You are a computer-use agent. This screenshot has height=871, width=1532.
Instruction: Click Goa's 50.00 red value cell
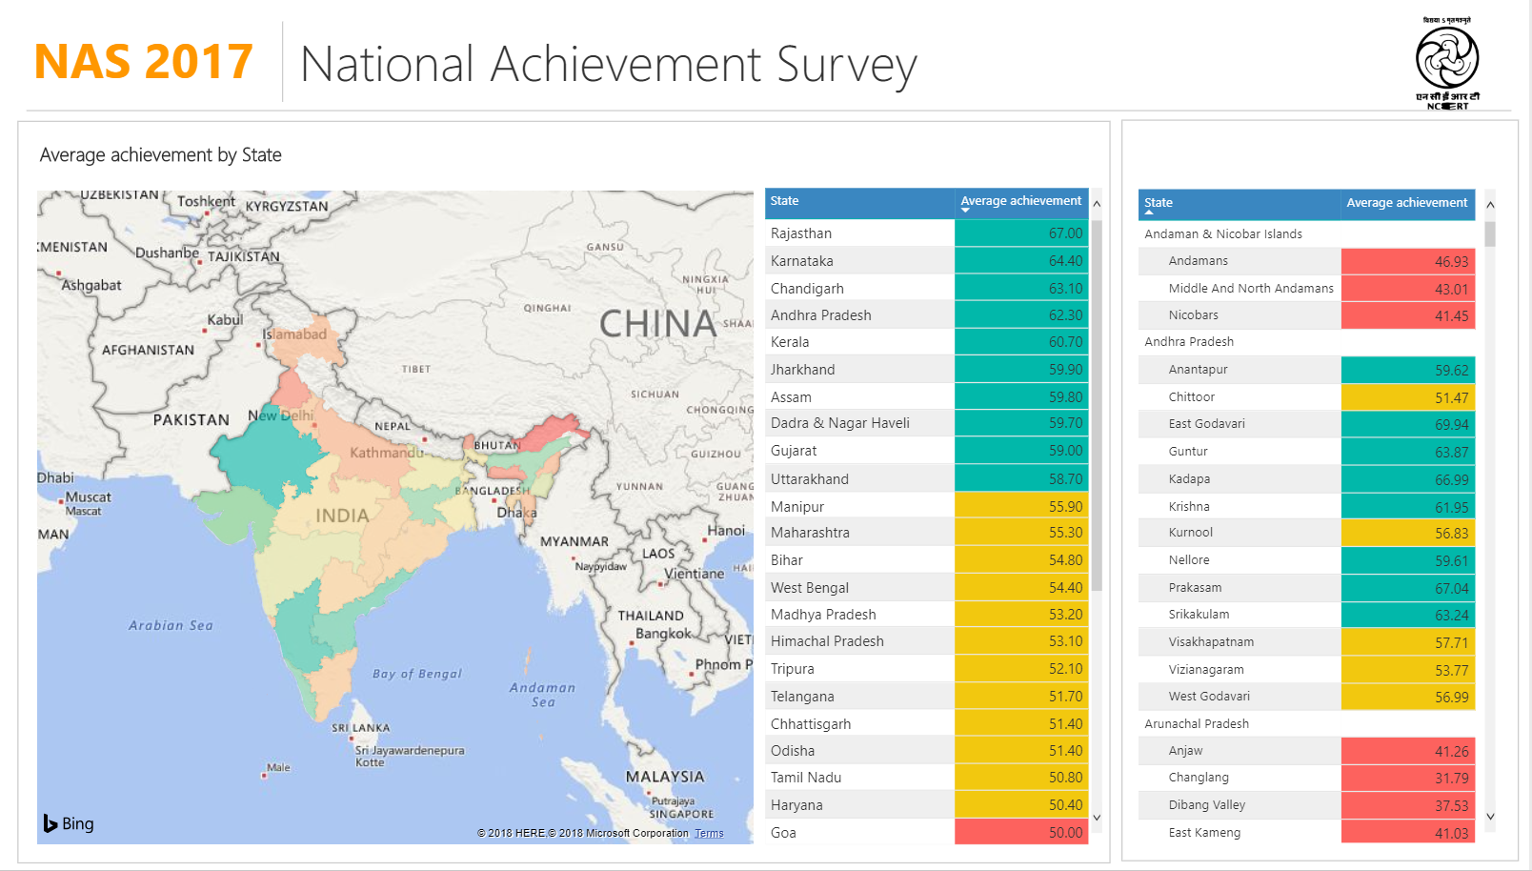click(1021, 833)
